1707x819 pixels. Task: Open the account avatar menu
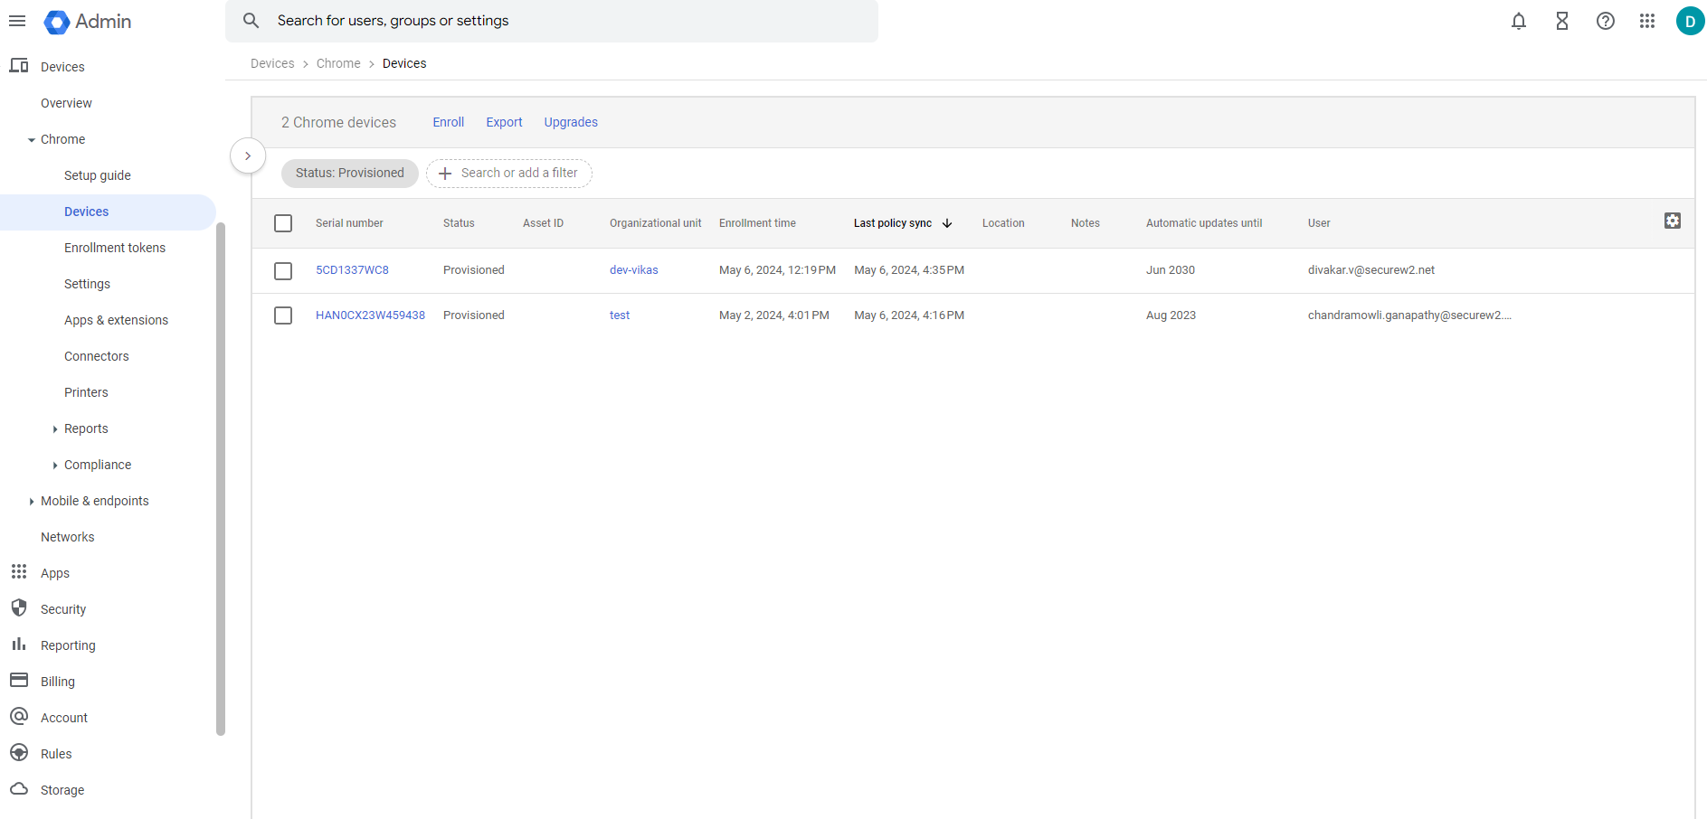pos(1690,21)
